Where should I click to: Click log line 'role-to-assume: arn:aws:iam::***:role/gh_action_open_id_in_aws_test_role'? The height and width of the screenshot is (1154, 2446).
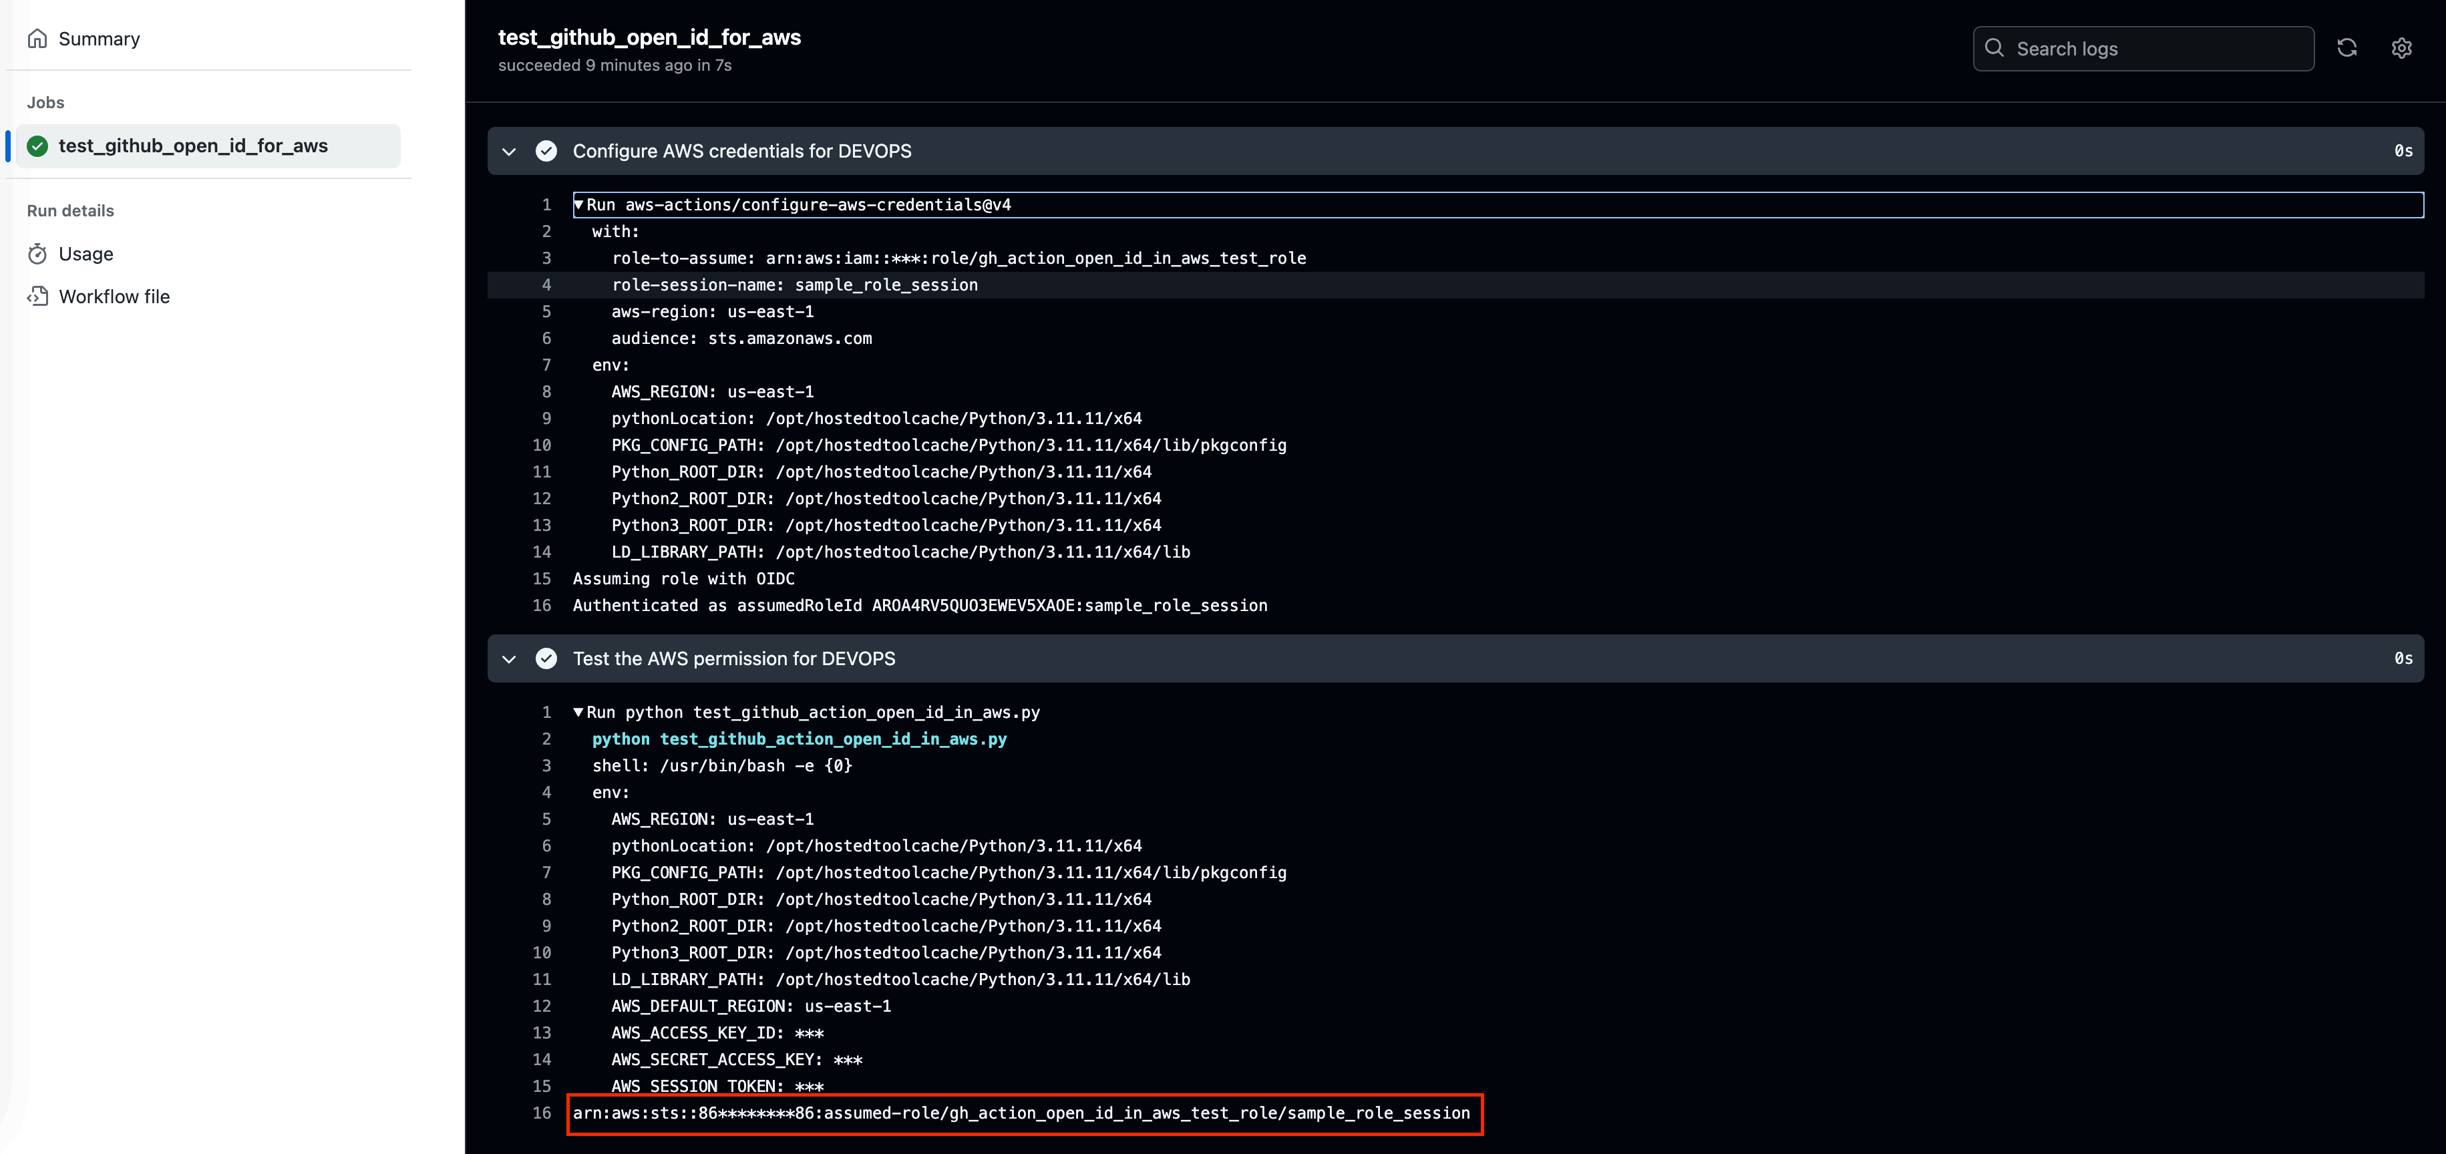[959, 258]
